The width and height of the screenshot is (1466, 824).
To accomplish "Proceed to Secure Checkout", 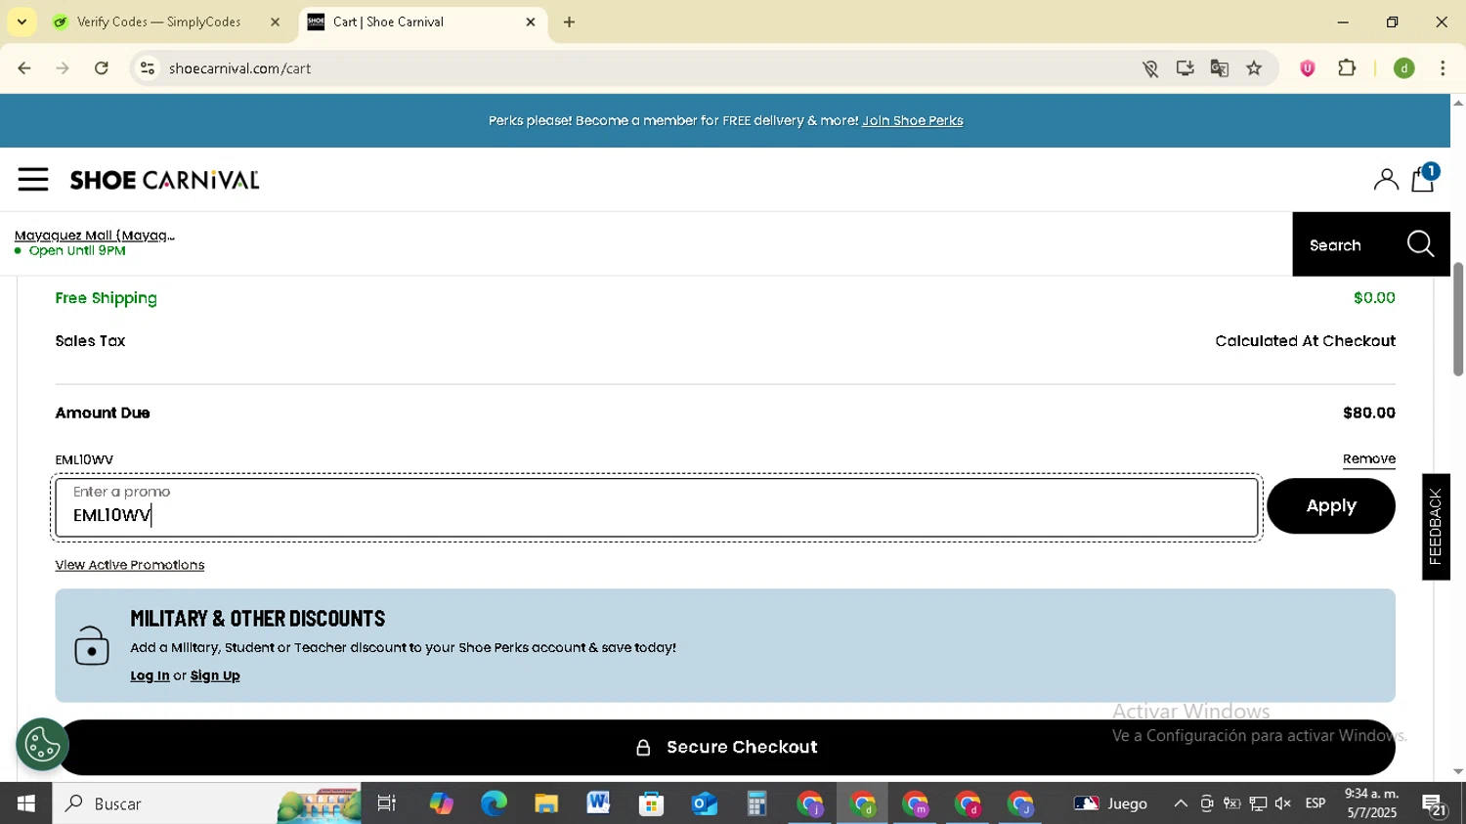I will coord(725,748).
